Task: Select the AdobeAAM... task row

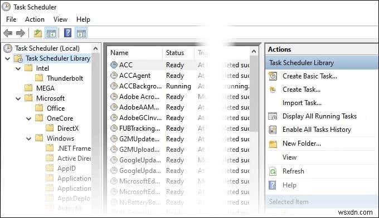Action: 179,107
